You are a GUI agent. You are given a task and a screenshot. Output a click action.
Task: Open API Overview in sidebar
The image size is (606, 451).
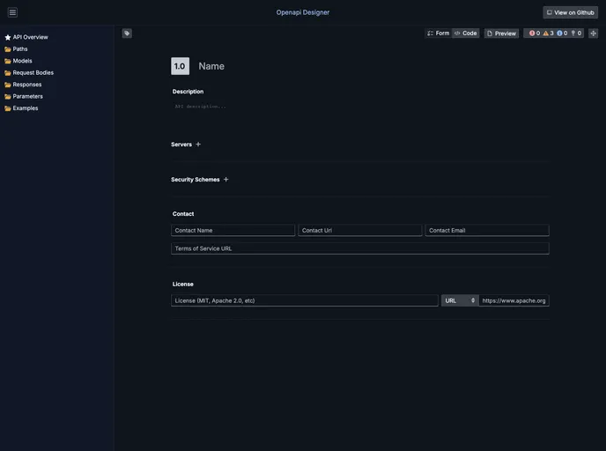[26, 37]
